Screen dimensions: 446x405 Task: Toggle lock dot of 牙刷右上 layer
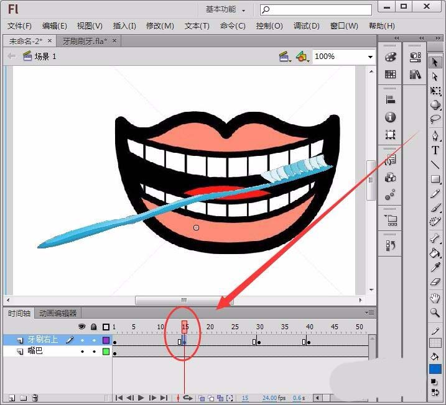94,340
